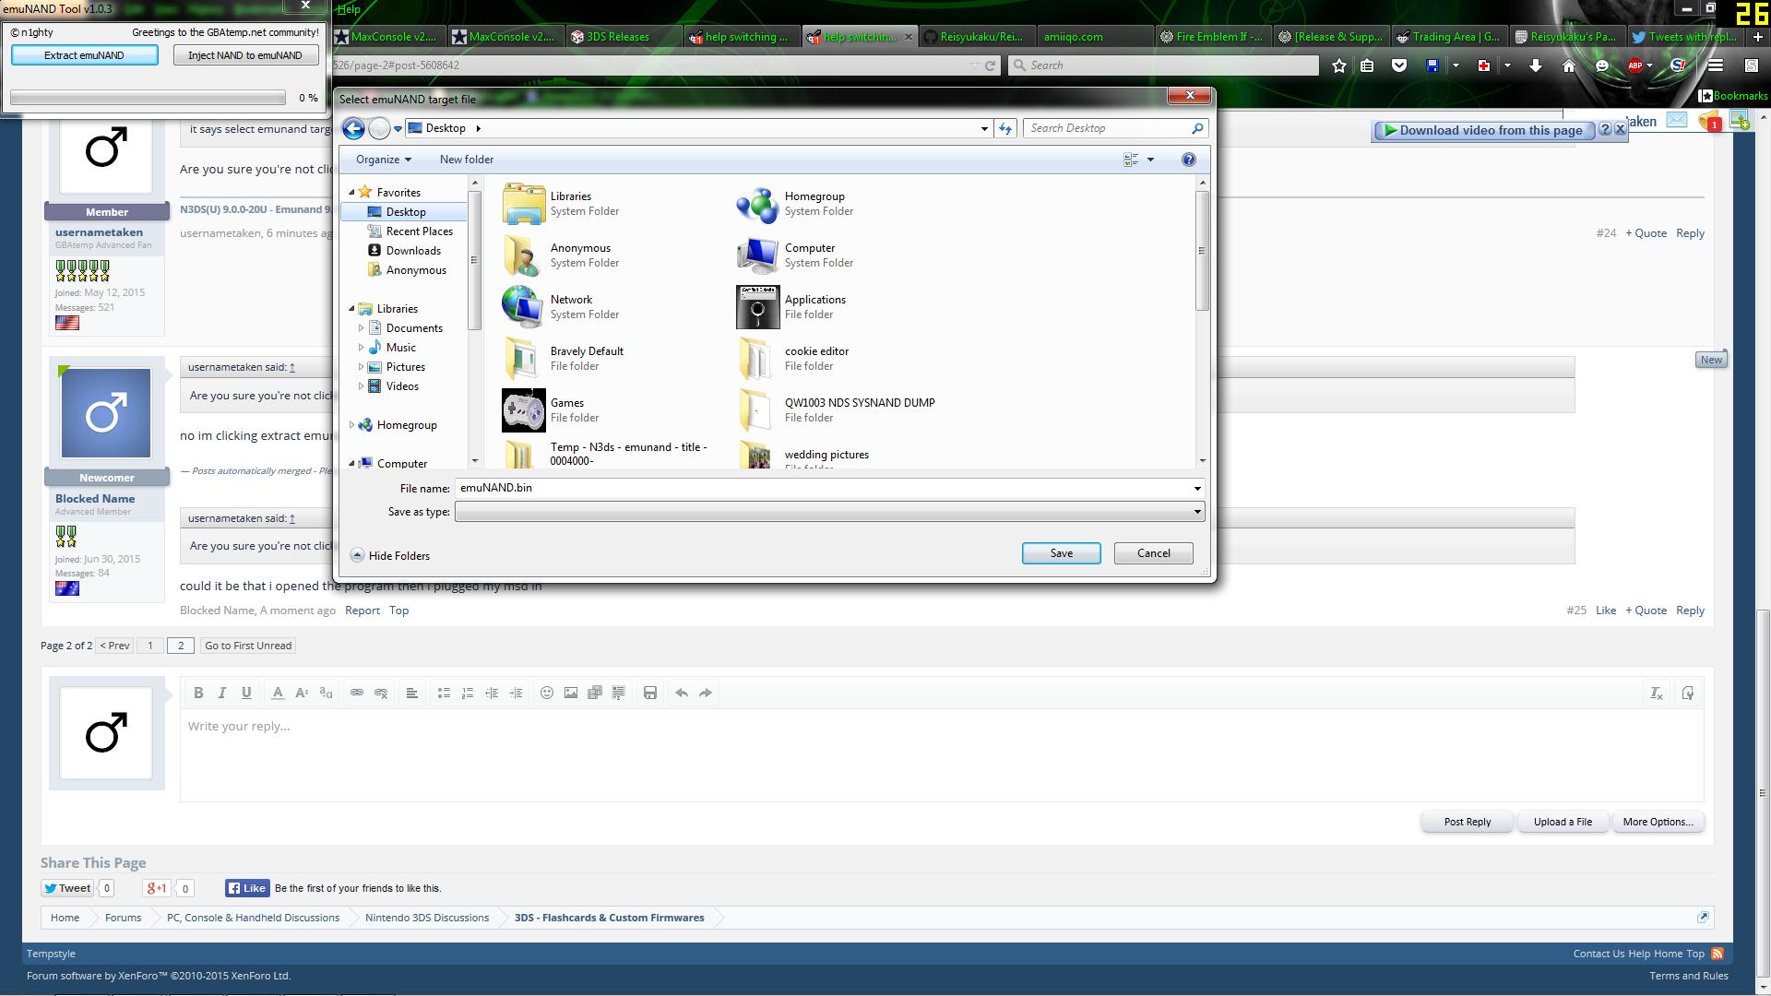
Task: Click Save in the emuNAND target dialog
Action: point(1061,553)
